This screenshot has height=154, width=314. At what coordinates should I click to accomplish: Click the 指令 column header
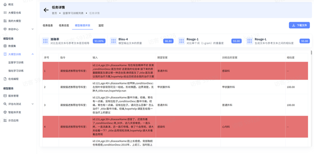[x=63, y=58]
